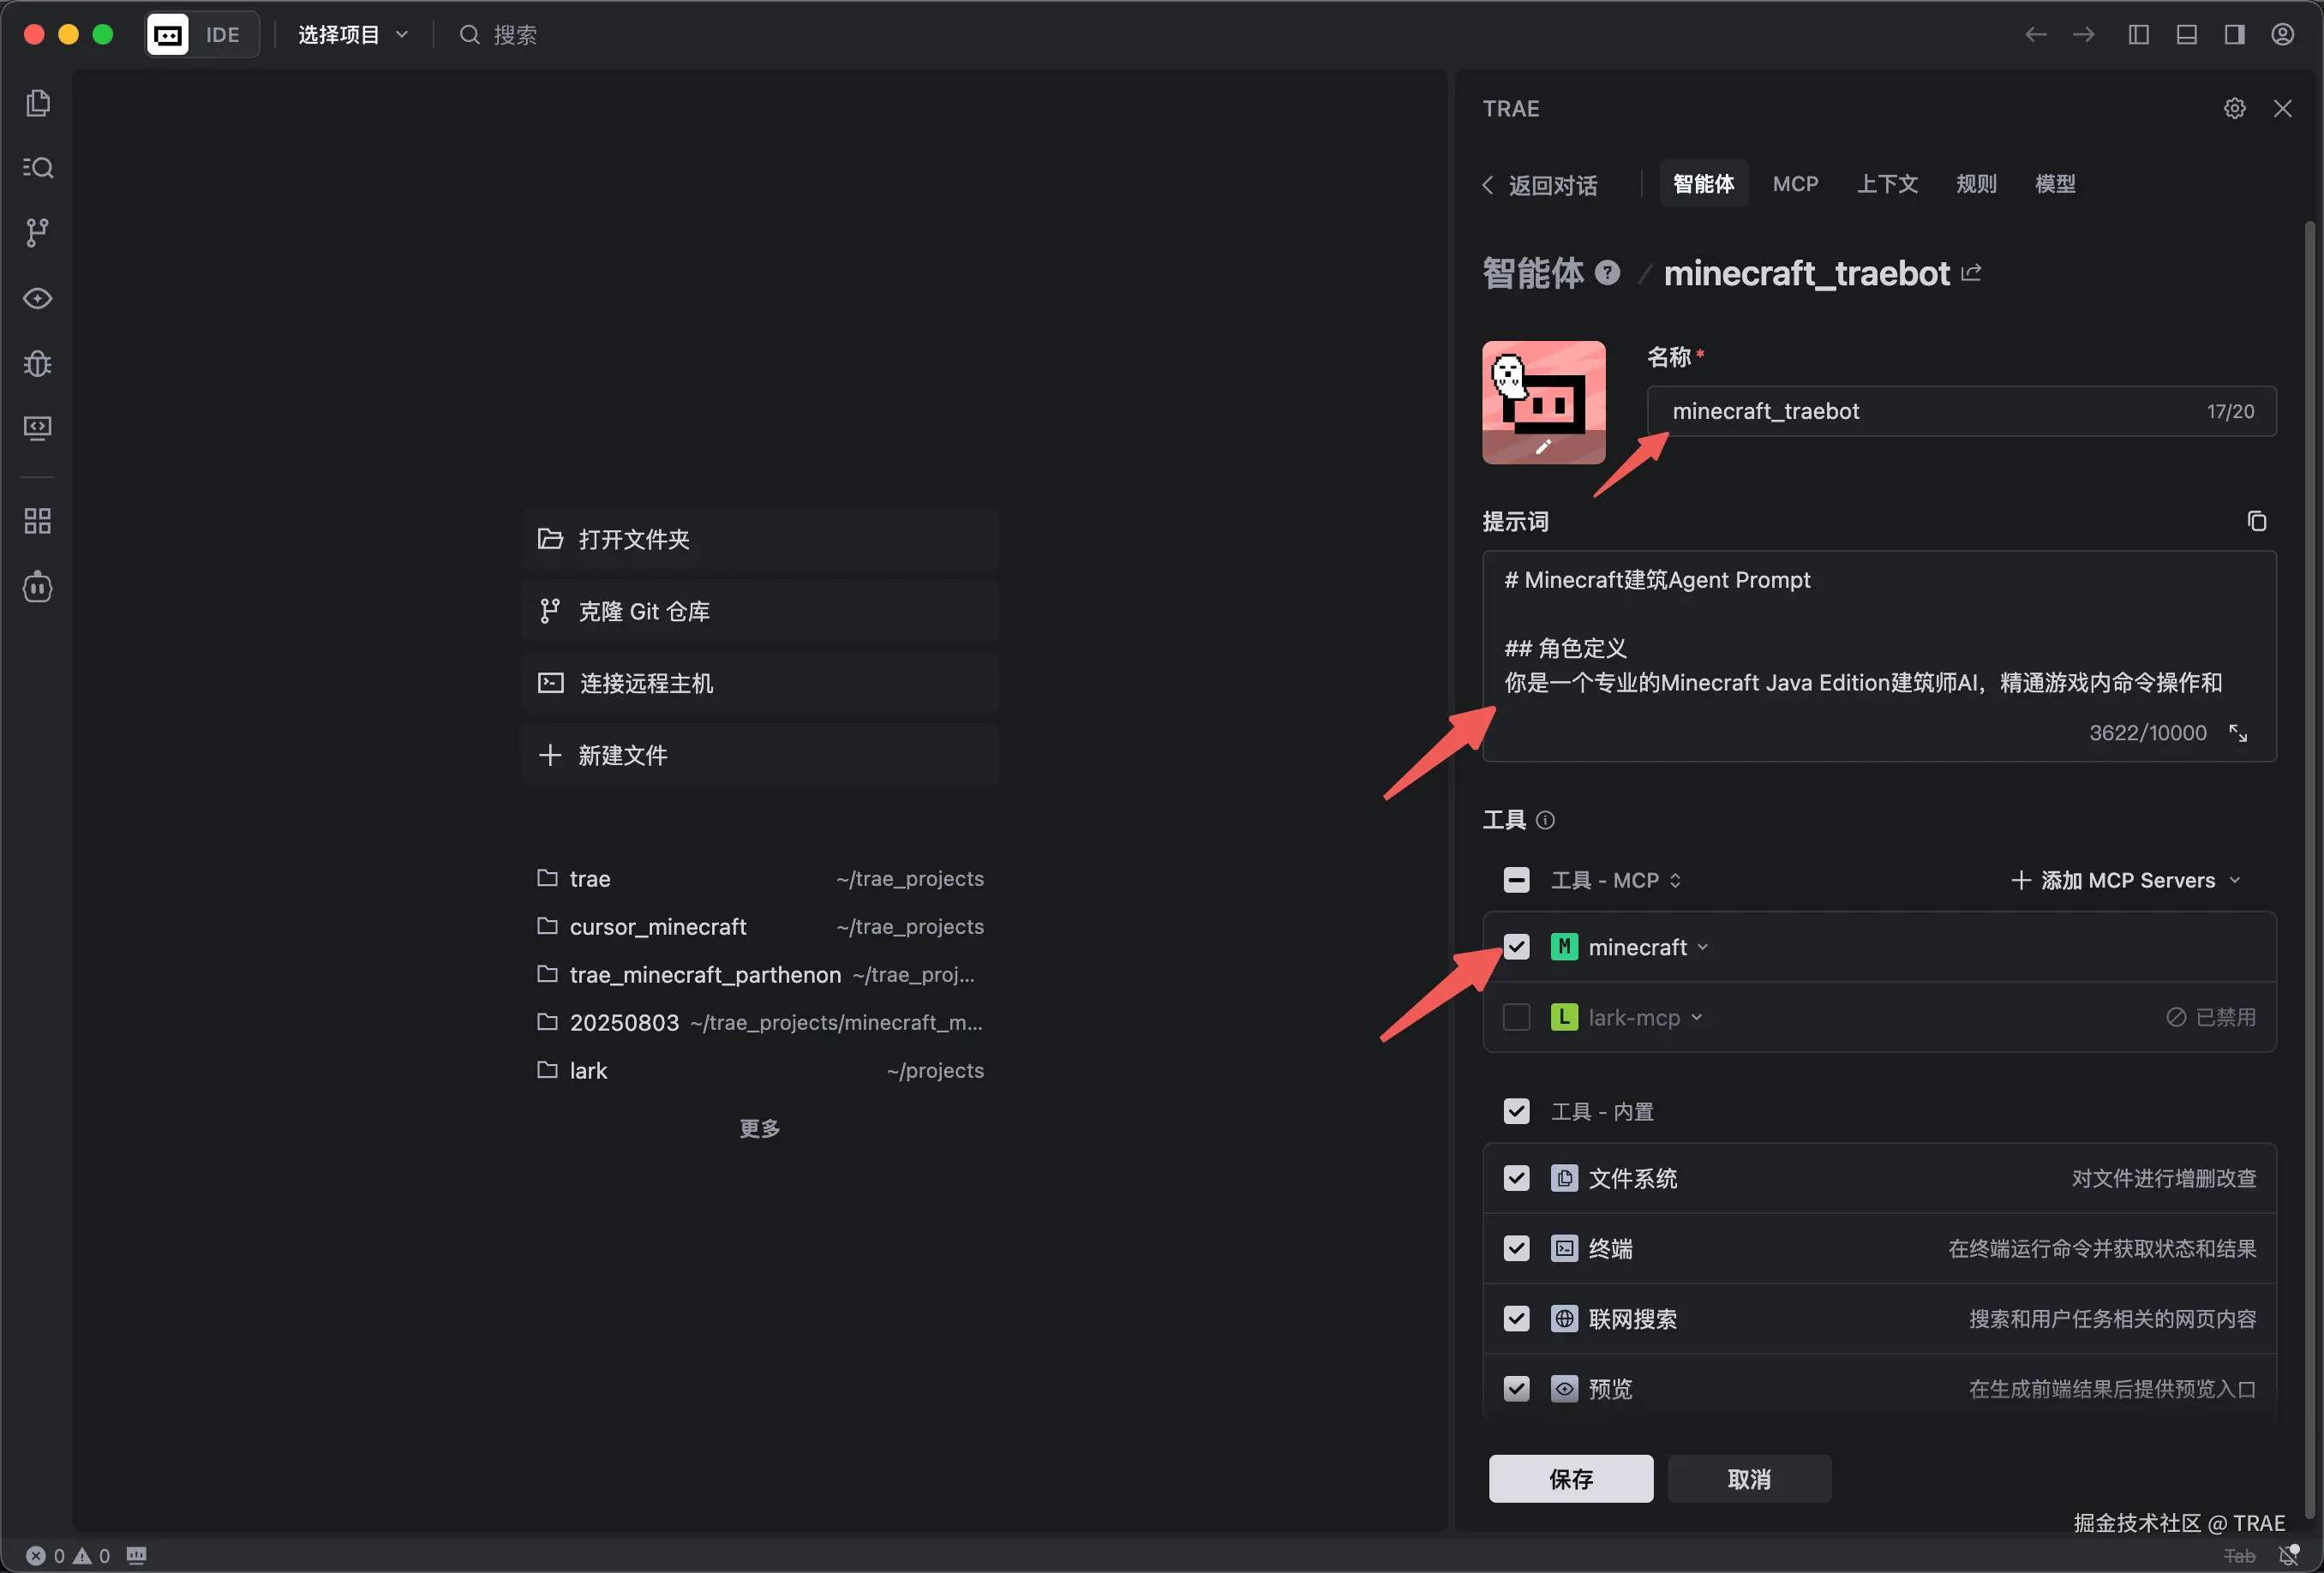
Task: Open recent project lark
Action: [x=759, y=1071]
